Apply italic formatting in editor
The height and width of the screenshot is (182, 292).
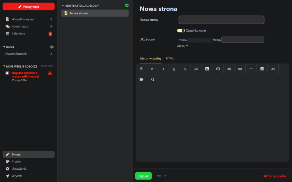163,69
